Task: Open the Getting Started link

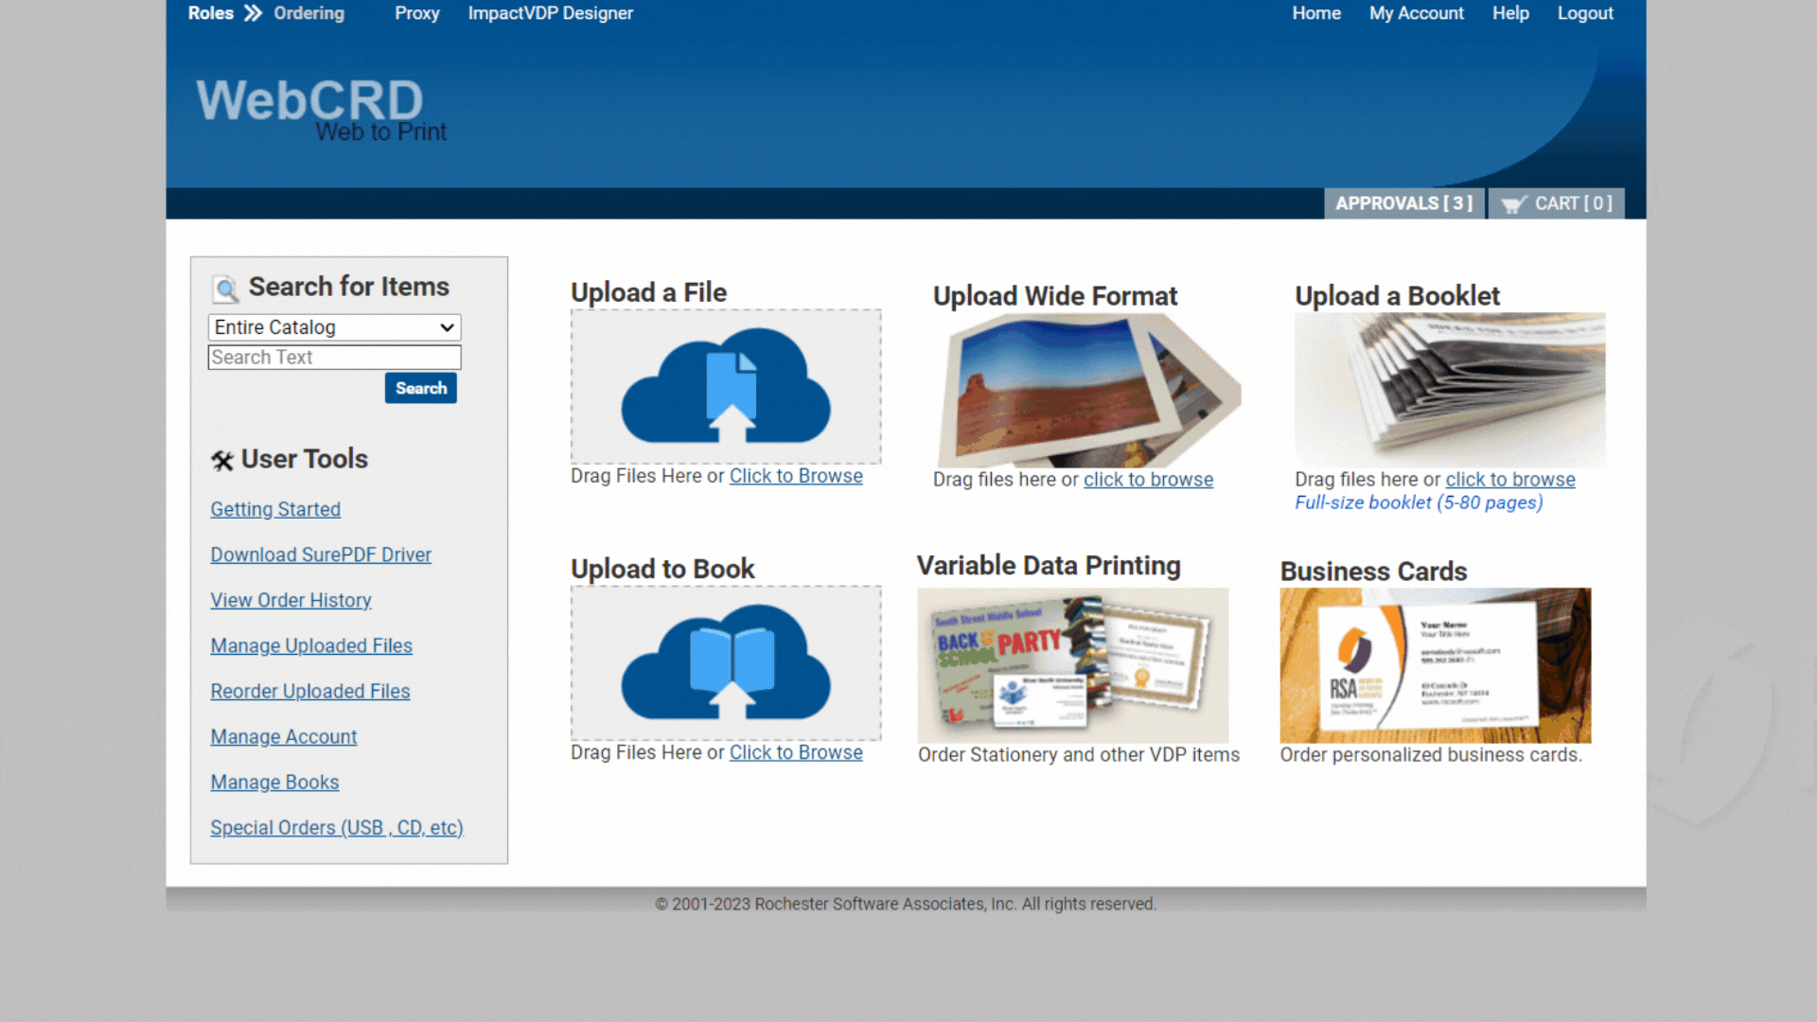Action: pyautogui.click(x=275, y=509)
